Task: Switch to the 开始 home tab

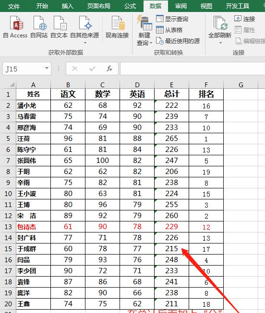Action: click(x=42, y=6)
